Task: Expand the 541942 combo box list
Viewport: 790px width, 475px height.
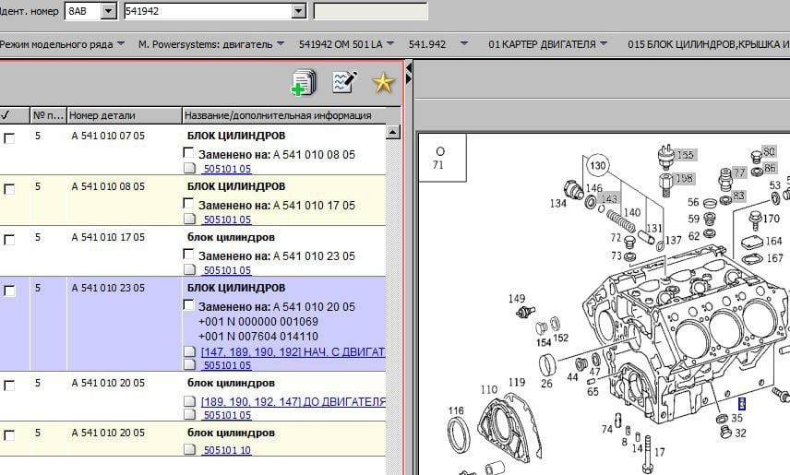Action: tap(298, 11)
